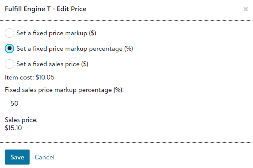
Task: Click the value 50 in the input box
Action: click(x=14, y=104)
